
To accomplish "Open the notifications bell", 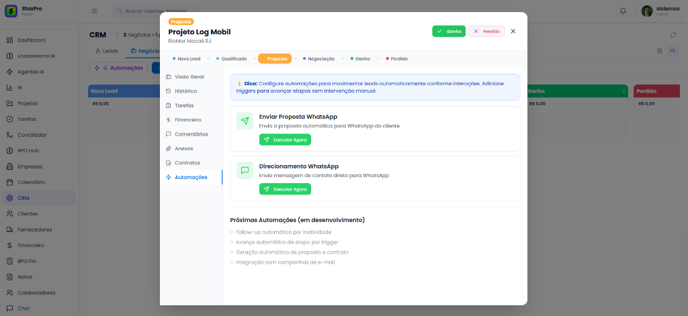I will [623, 11].
